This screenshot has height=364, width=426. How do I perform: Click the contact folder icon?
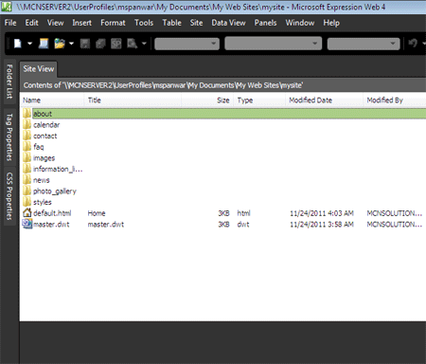[27, 136]
